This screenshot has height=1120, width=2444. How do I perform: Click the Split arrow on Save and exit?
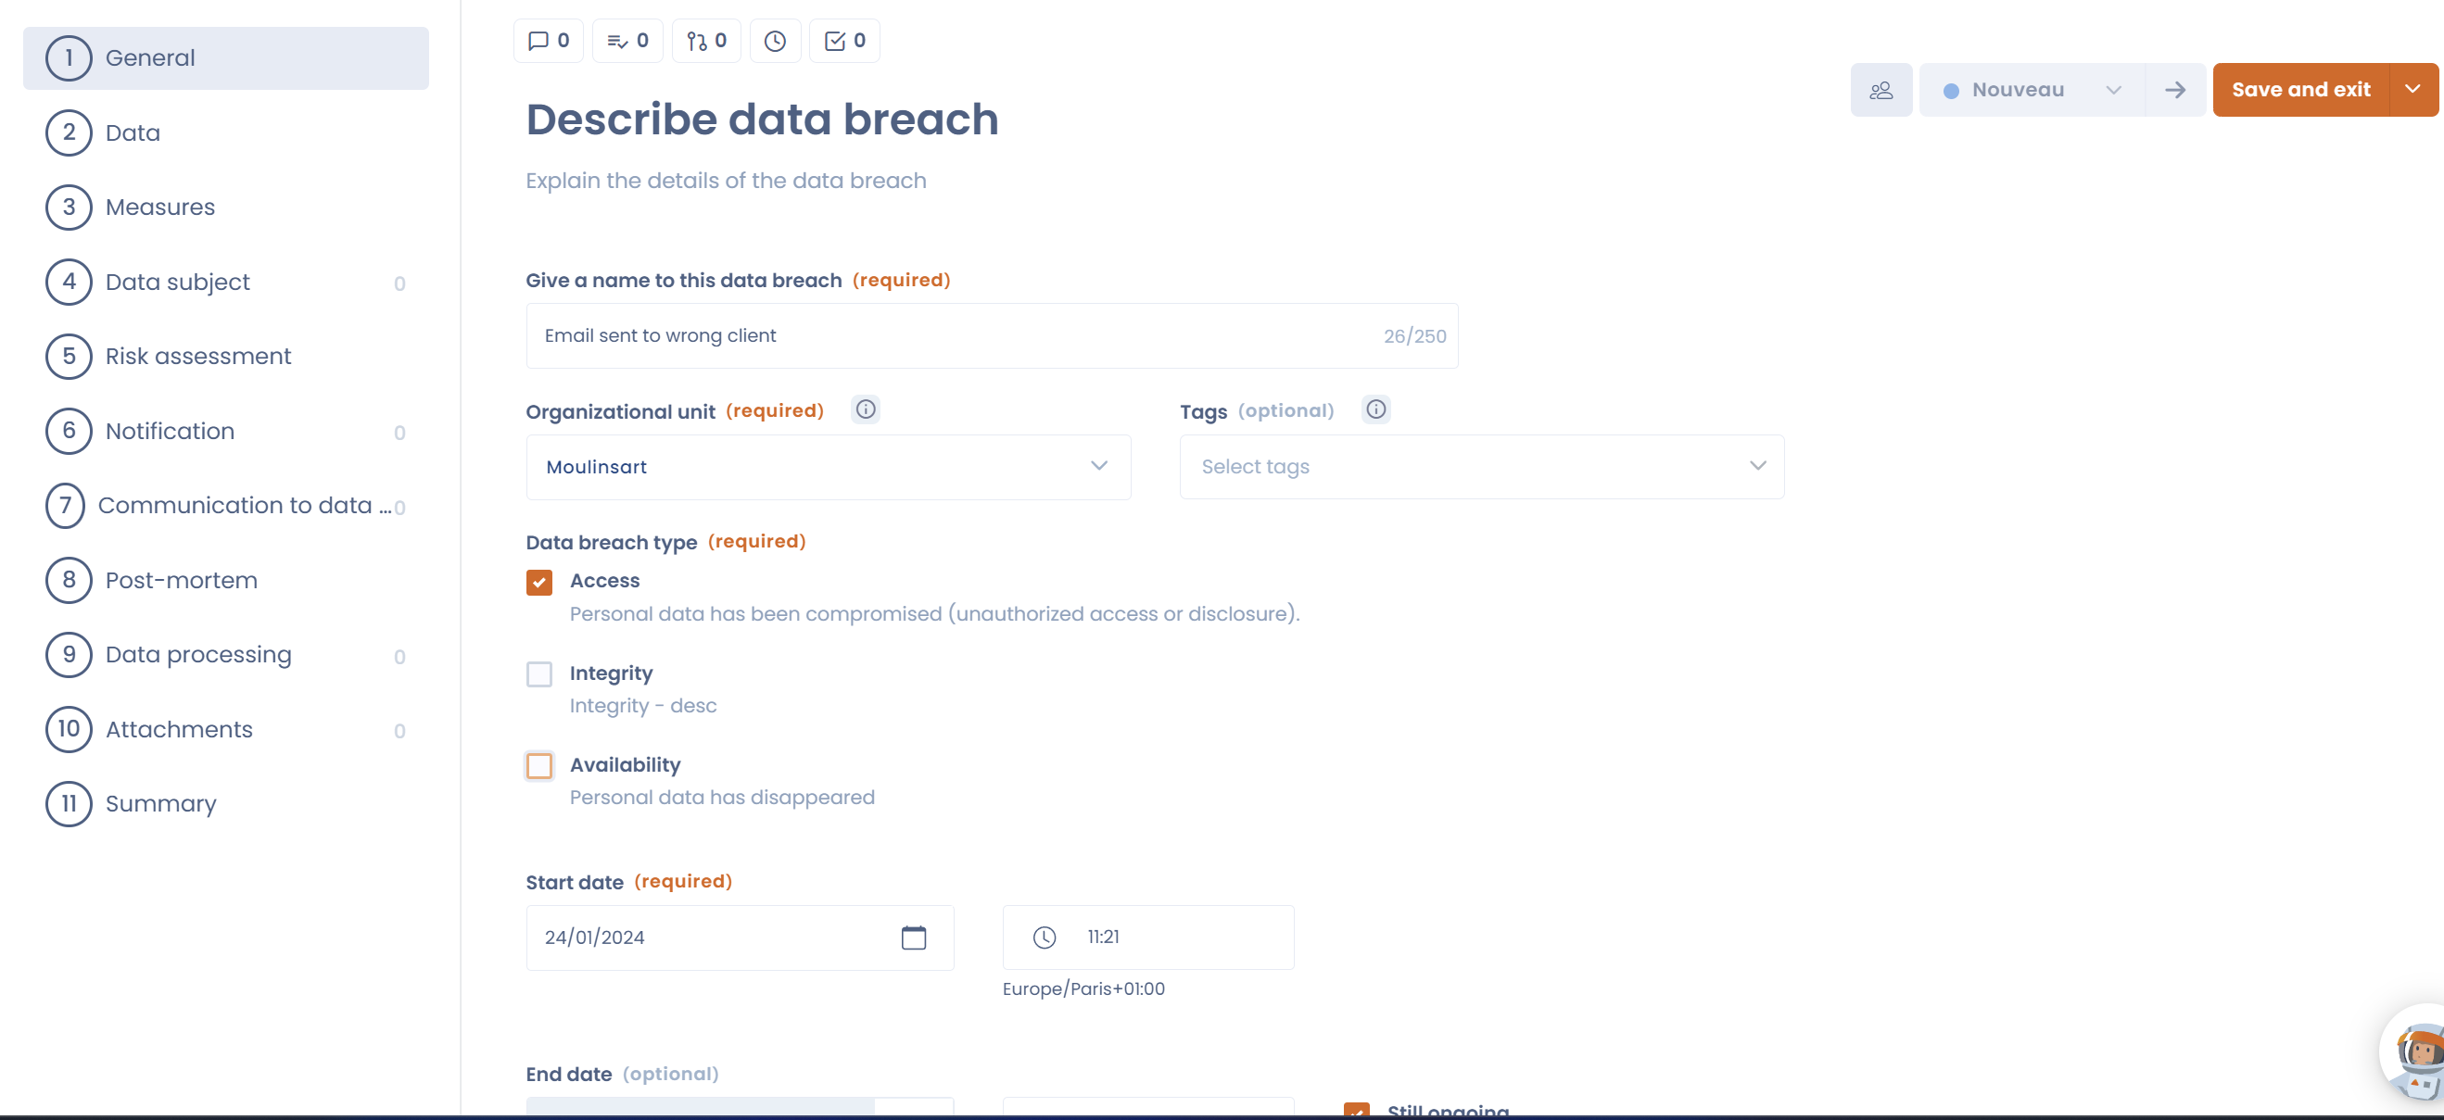pyautogui.click(x=2412, y=89)
